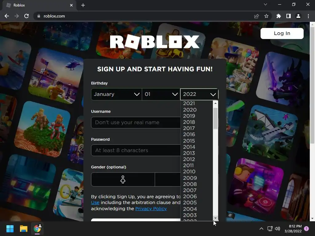The width and height of the screenshot is (315, 236).
Task: Pick 2005 in the year list
Action: (x=197, y=203)
